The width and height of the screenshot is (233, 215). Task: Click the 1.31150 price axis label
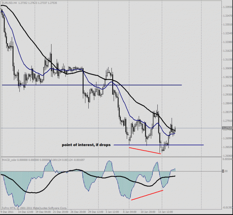(228, 60)
